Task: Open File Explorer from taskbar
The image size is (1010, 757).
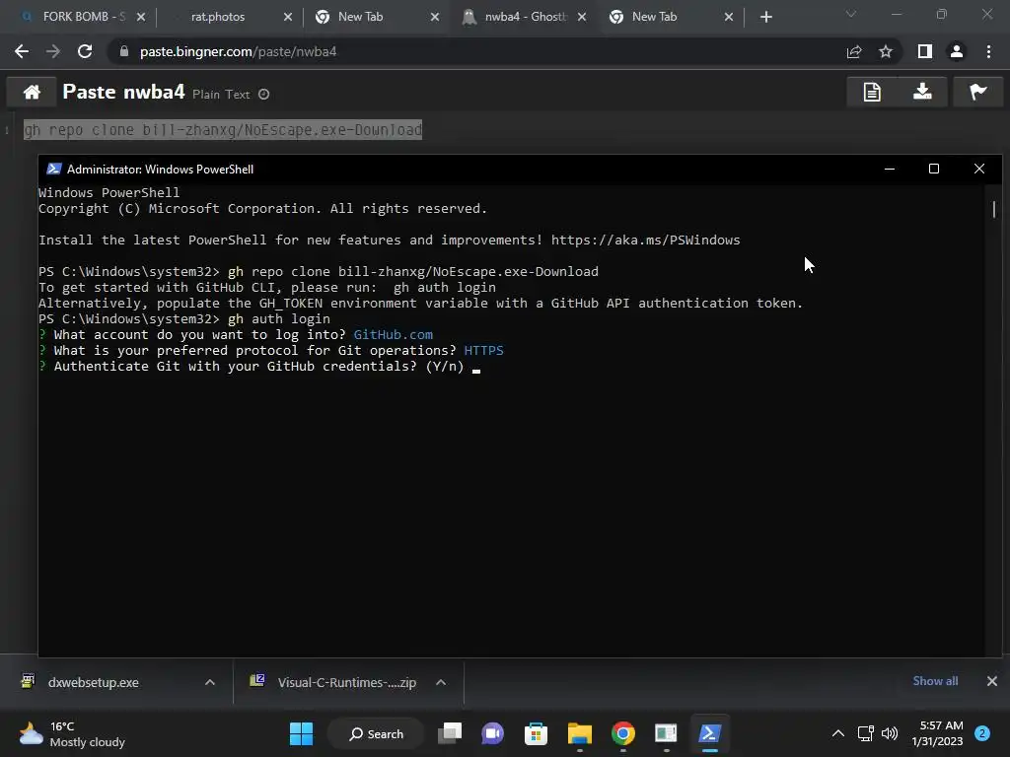Action: (580, 733)
